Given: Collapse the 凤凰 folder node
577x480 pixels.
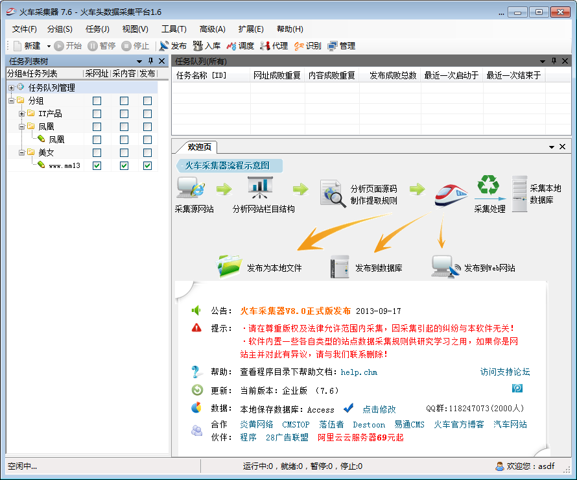Looking at the screenshot, I should (21, 127).
